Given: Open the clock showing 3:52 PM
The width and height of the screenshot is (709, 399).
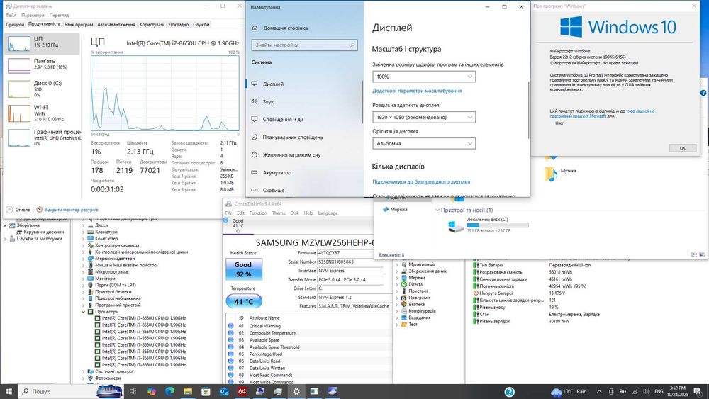Looking at the screenshot, I should (677, 391).
